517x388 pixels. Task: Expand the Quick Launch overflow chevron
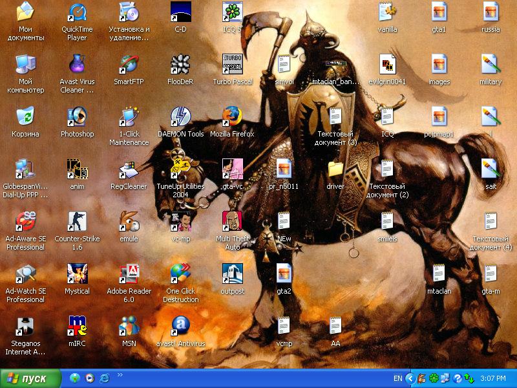[x=120, y=374]
